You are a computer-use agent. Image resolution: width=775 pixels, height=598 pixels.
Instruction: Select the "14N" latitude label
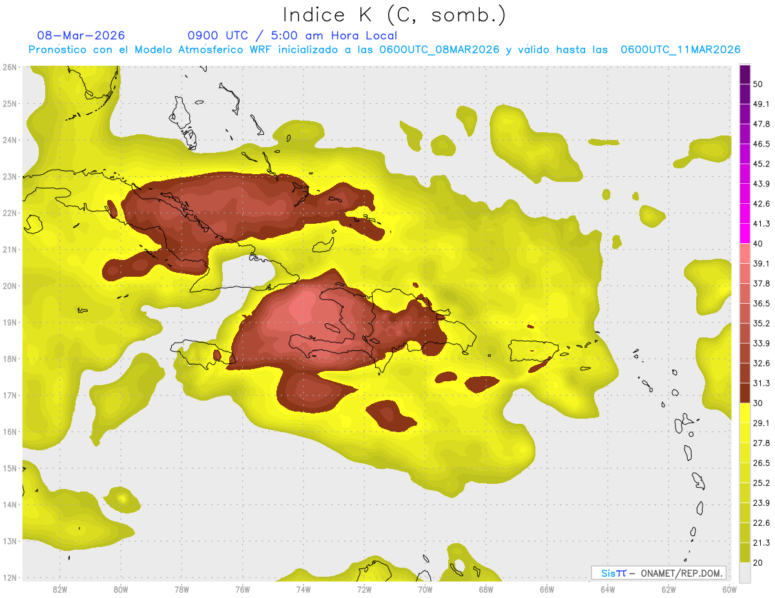tap(10, 504)
